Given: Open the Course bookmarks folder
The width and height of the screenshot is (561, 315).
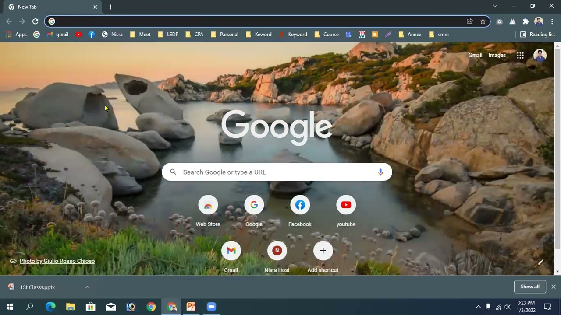Looking at the screenshot, I should click(327, 35).
